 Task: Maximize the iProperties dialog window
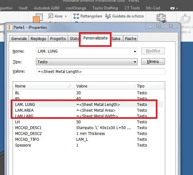(159, 26)
